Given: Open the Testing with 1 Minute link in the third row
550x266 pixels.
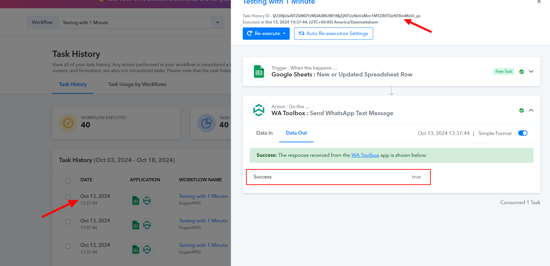Looking at the screenshot, I should (x=203, y=245).
